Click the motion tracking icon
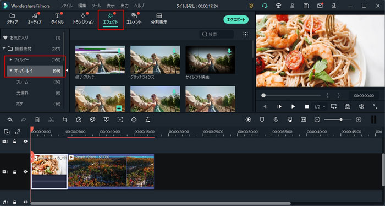 coord(120,120)
